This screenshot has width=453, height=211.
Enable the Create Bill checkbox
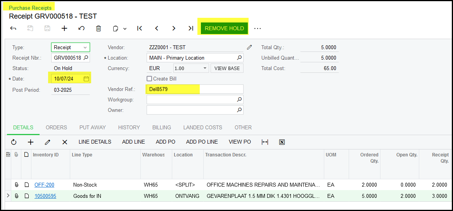(x=149, y=79)
